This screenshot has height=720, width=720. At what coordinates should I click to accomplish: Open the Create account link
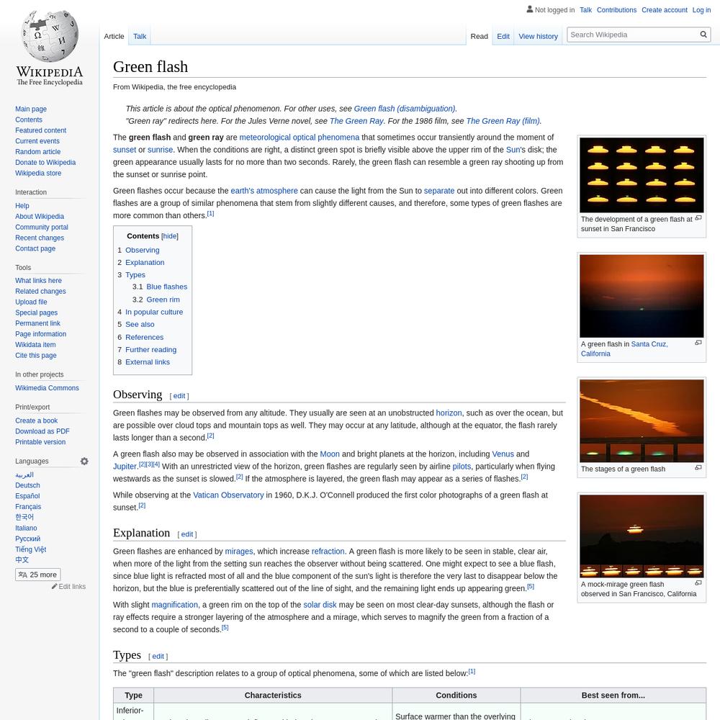[x=665, y=9]
